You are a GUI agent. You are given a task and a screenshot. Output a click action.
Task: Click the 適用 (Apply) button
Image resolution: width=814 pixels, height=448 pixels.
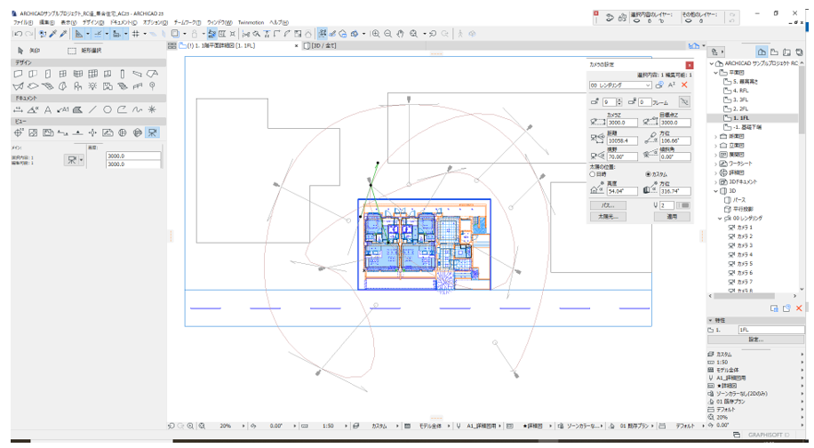672,217
